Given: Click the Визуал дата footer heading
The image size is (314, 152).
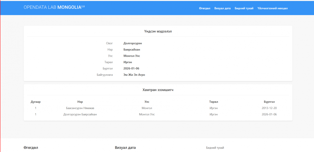Looking at the screenshot, I should point(125,148).
